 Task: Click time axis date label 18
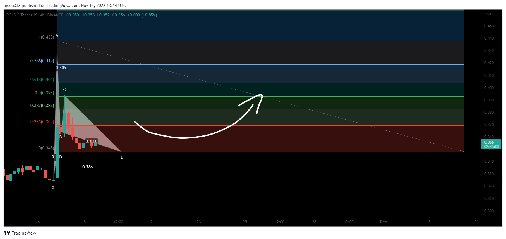coord(84,222)
